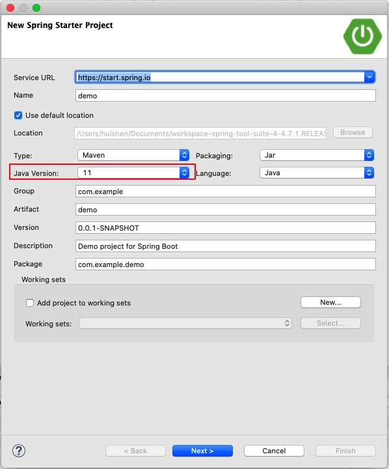Enable Add project to working sets
The image size is (389, 469).
(30, 303)
